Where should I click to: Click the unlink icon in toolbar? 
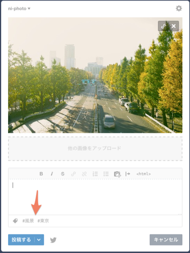coord(84,174)
